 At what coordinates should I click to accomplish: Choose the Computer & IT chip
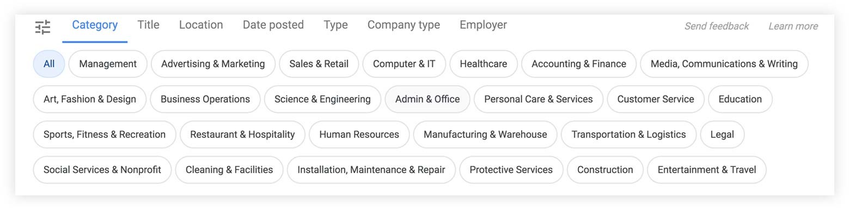click(x=404, y=64)
